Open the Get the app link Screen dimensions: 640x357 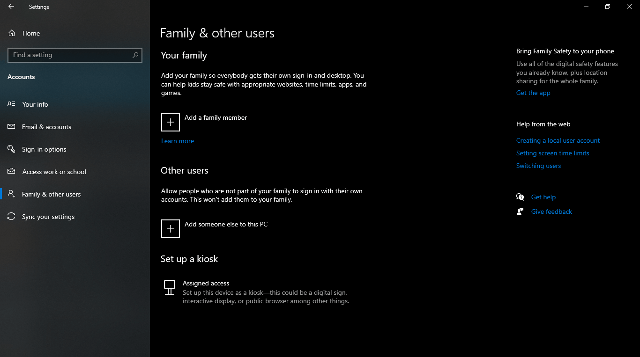(x=533, y=93)
